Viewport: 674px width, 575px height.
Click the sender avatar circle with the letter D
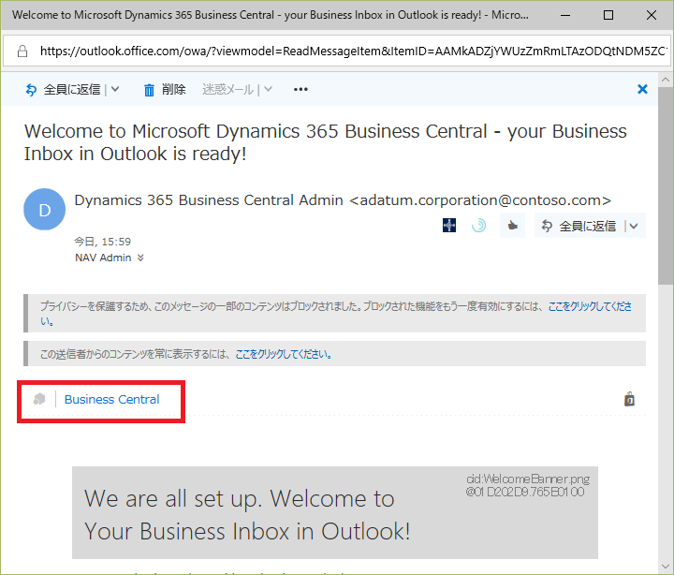point(44,210)
